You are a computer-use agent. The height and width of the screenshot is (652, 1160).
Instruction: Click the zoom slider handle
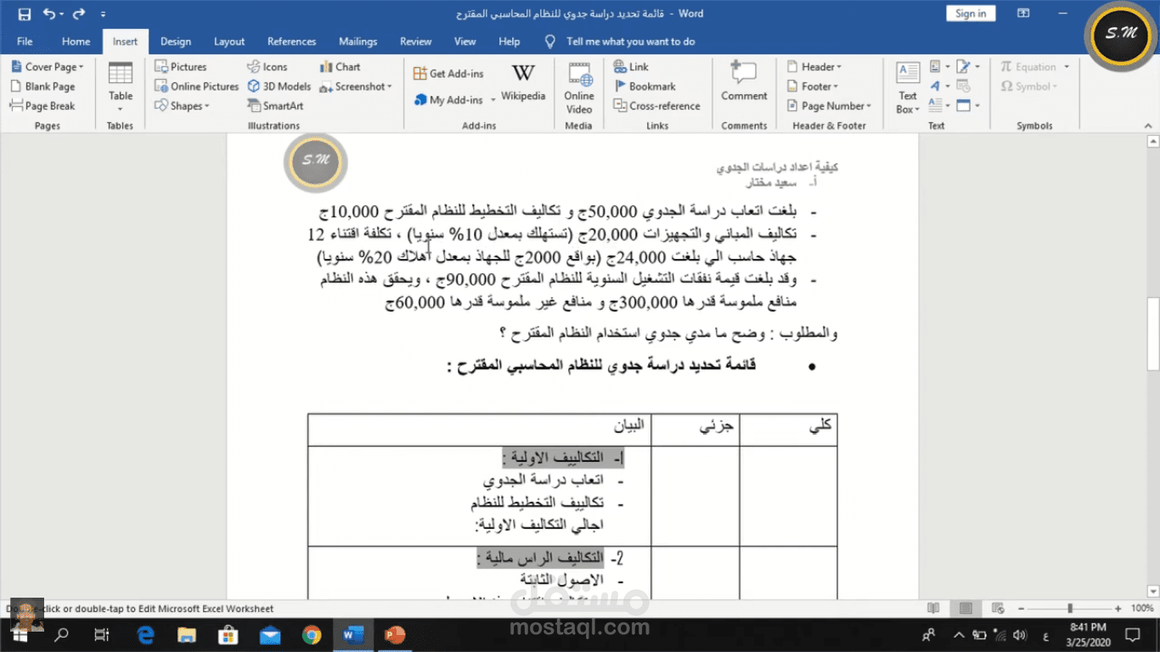pos(1070,609)
